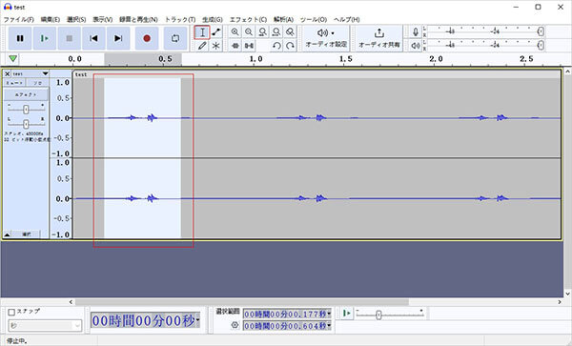Image resolution: width=572 pixels, height=346 pixels.
Task: Collapse the track with the up arrow
Action: [x=7, y=234]
